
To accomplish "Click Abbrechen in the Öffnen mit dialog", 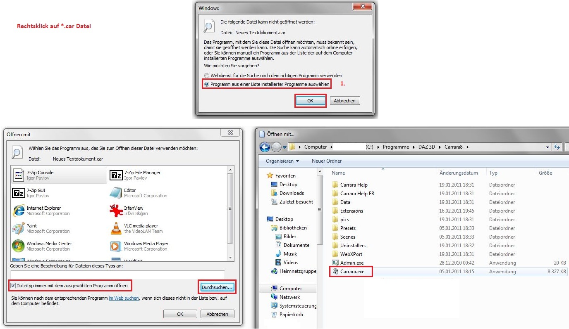I will click(218, 314).
